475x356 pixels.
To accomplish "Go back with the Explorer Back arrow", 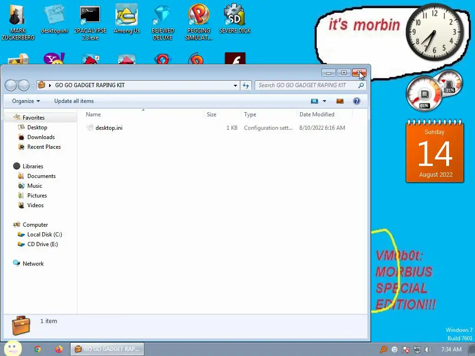I will pos(11,85).
